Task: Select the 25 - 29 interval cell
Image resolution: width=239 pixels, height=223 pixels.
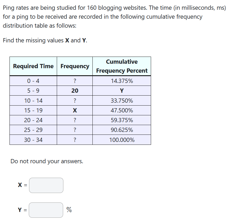Action: pos(33,130)
